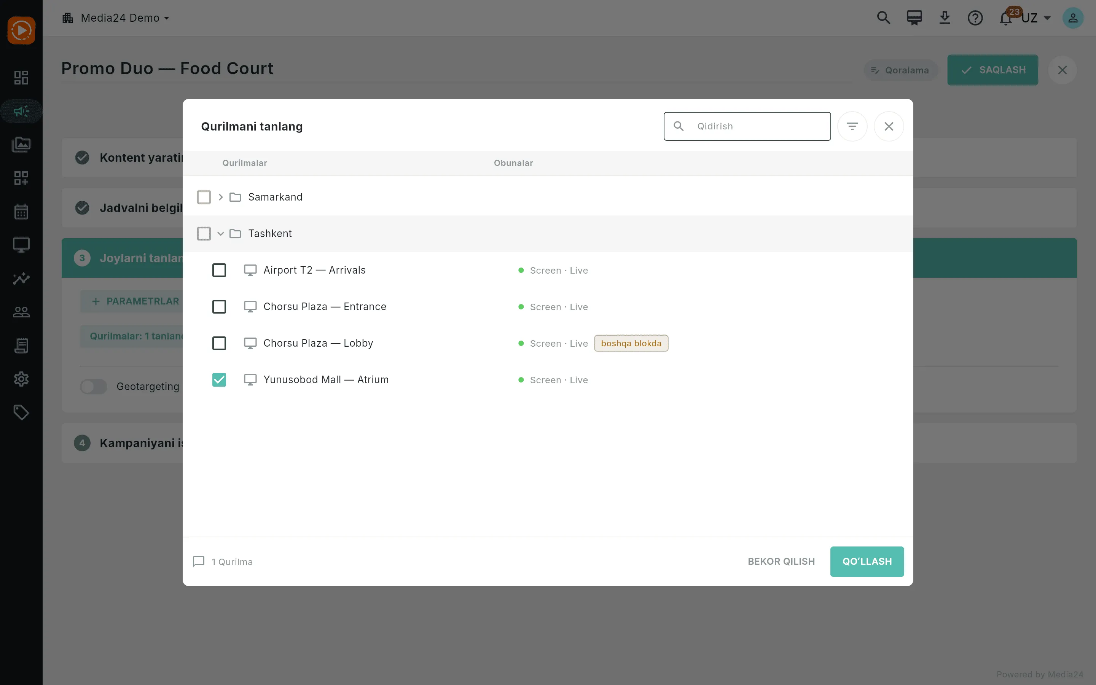Open the dashboard icon in sidebar

(21, 78)
